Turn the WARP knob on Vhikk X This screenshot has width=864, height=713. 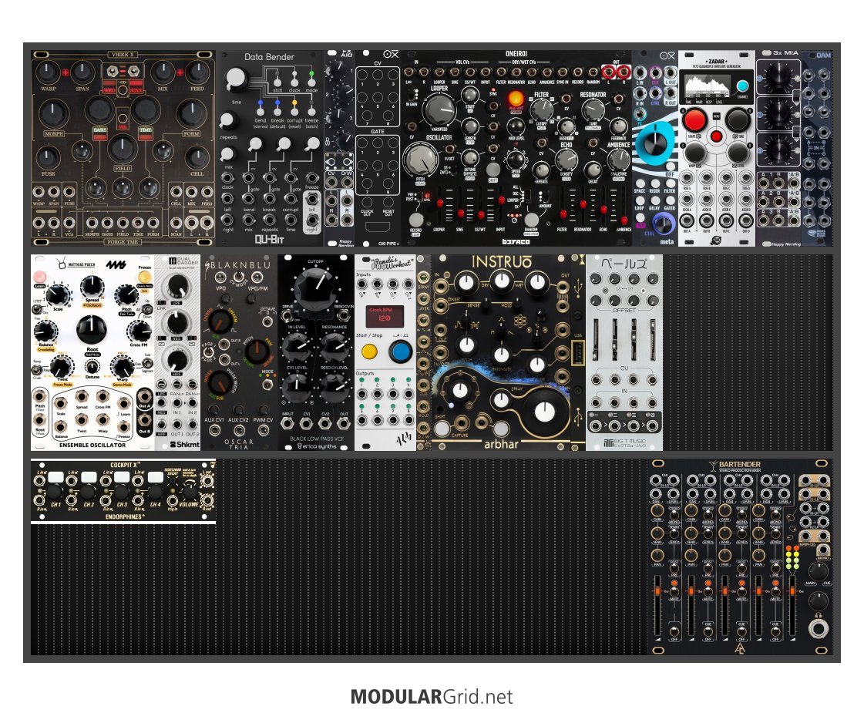click(x=48, y=72)
